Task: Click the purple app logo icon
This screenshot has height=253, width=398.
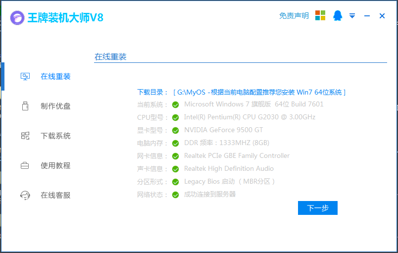Action: (x=17, y=18)
